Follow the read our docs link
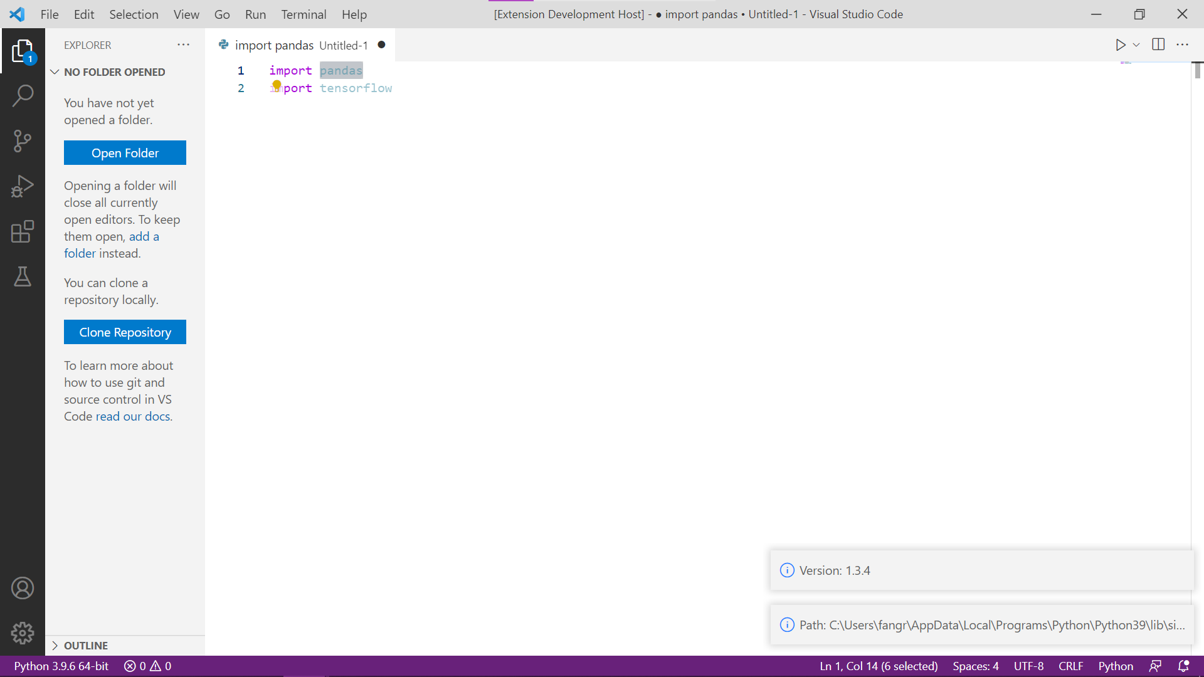This screenshot has width=1204, height=677. (133, 416)
